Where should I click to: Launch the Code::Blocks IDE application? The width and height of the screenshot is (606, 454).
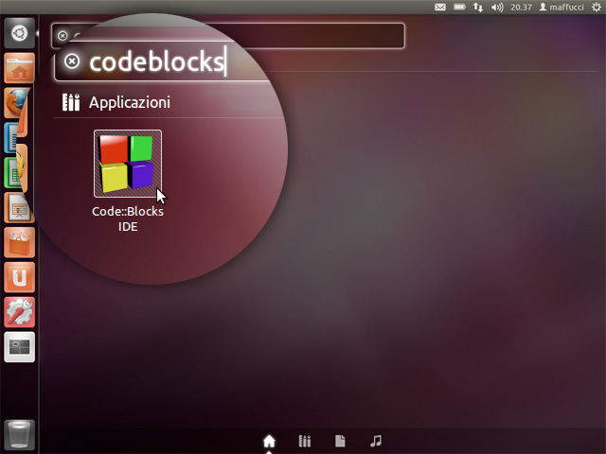(x=128, y=164)
